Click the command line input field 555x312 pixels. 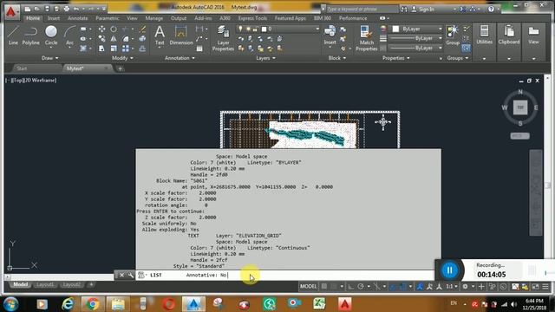coord(285,275)
